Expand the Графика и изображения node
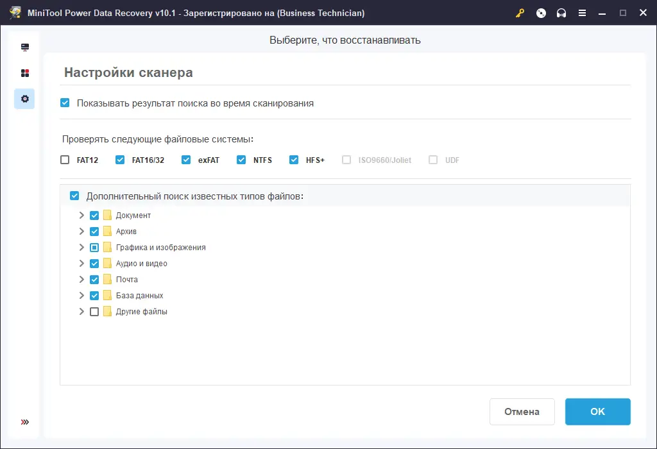 [81, 248]
